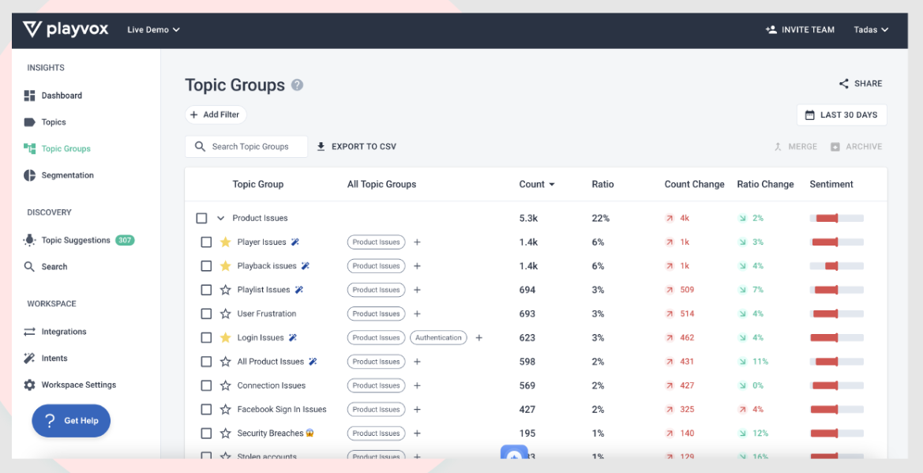Add a group to Player Issues with plus
The image size is (923, 473).
[x=417, y=242]
